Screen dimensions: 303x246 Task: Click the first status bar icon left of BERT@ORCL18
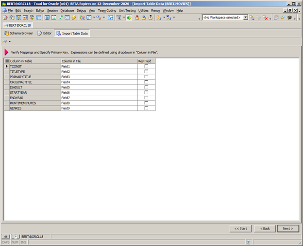coord(6,236)
